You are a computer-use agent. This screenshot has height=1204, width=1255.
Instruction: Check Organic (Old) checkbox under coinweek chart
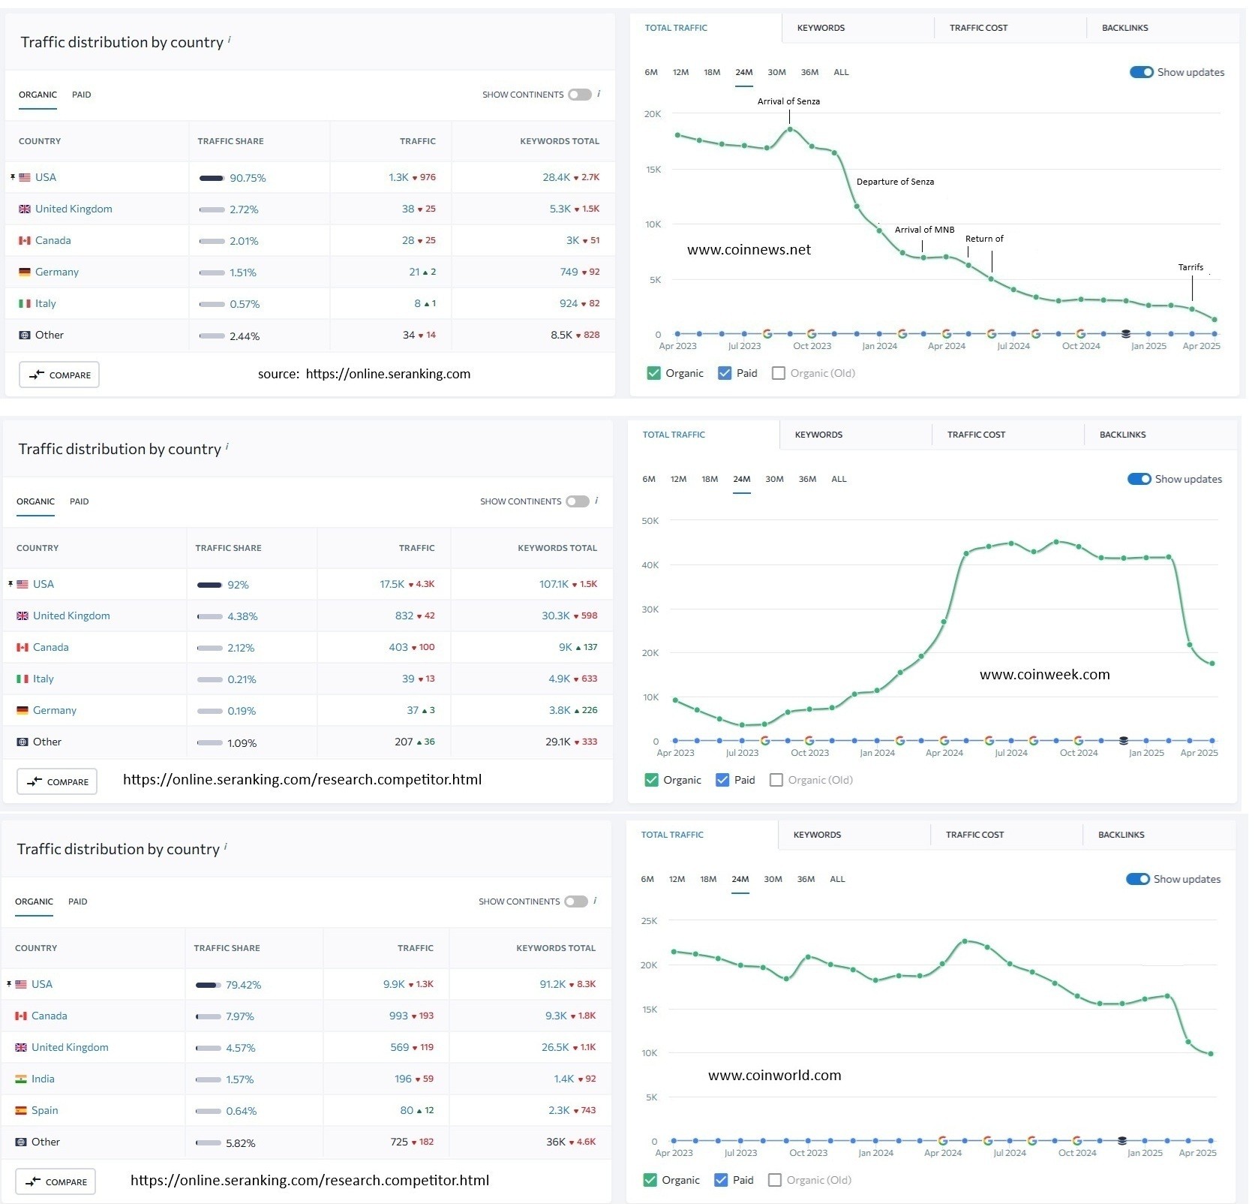tap(776, 780)
